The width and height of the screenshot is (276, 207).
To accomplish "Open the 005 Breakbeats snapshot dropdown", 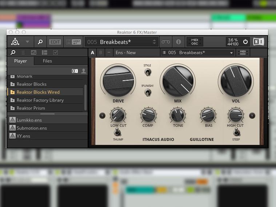I will pos(197,53).
